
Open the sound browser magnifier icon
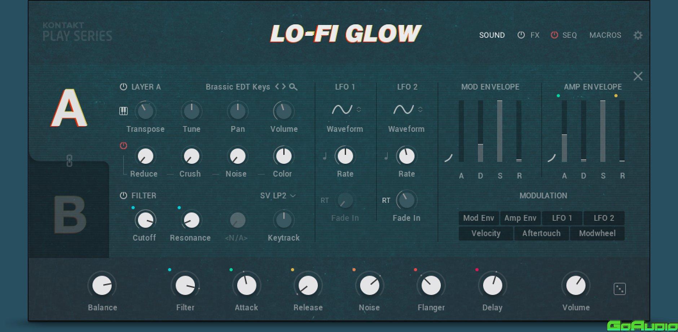pos(293,87)
